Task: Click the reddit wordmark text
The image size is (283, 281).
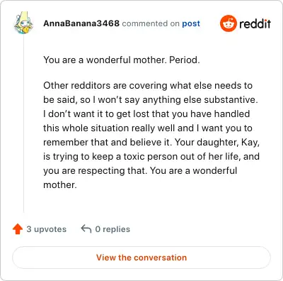Action: [x=255, y=23]
